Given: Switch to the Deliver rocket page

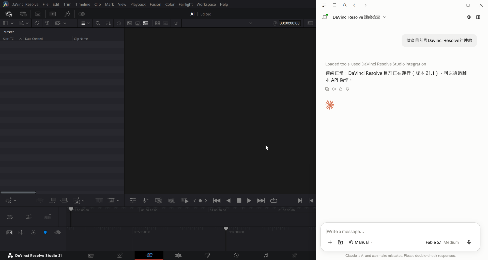Looking at the screenshot, I should click(295, 255).
